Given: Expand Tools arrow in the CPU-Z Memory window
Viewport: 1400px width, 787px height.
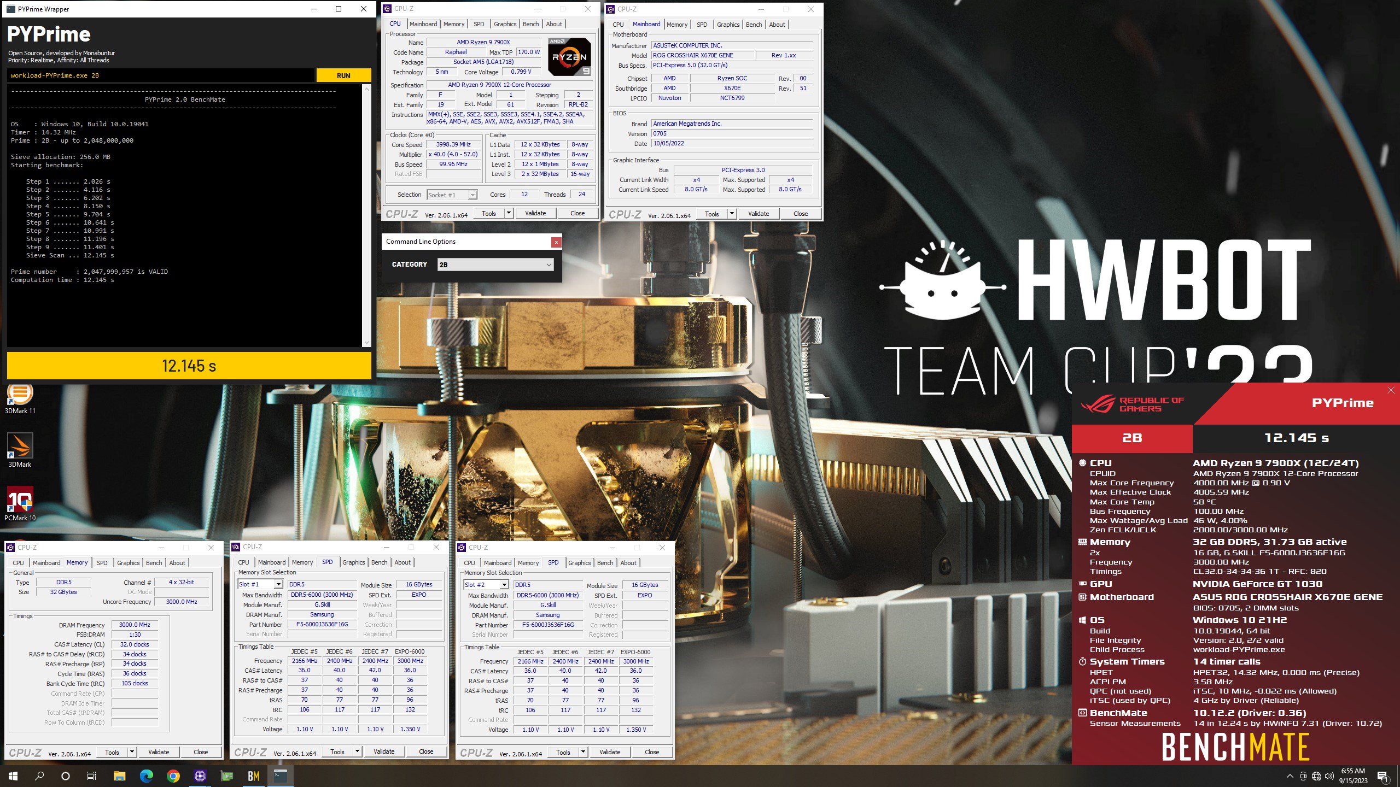Looking at the screenshot, I should 132,752.
